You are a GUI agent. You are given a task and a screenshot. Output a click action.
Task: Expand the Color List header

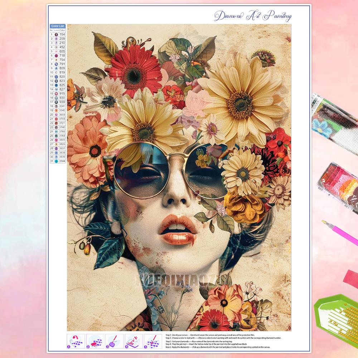pos(57,26)
